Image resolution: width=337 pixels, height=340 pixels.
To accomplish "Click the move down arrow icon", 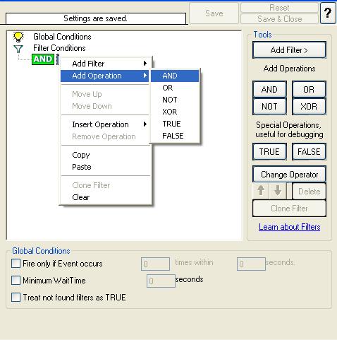I will 278,191.
